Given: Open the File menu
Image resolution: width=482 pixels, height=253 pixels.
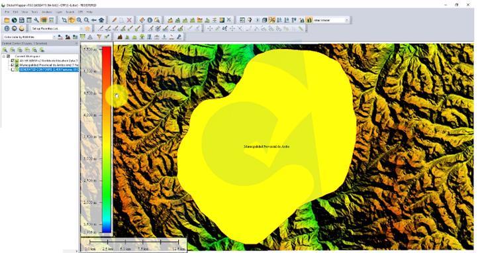Looking at the screenshot, I should click(7, 12).
